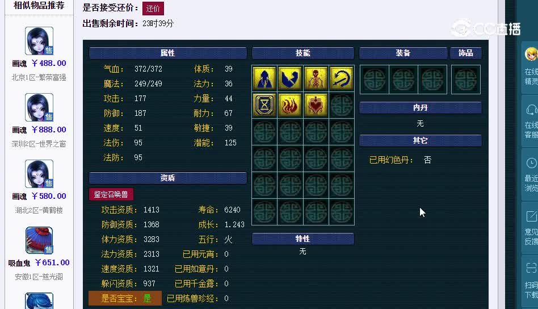538x309 pixels.
Task: Click the hooded figure skill icon
Action: pos(264,78)
